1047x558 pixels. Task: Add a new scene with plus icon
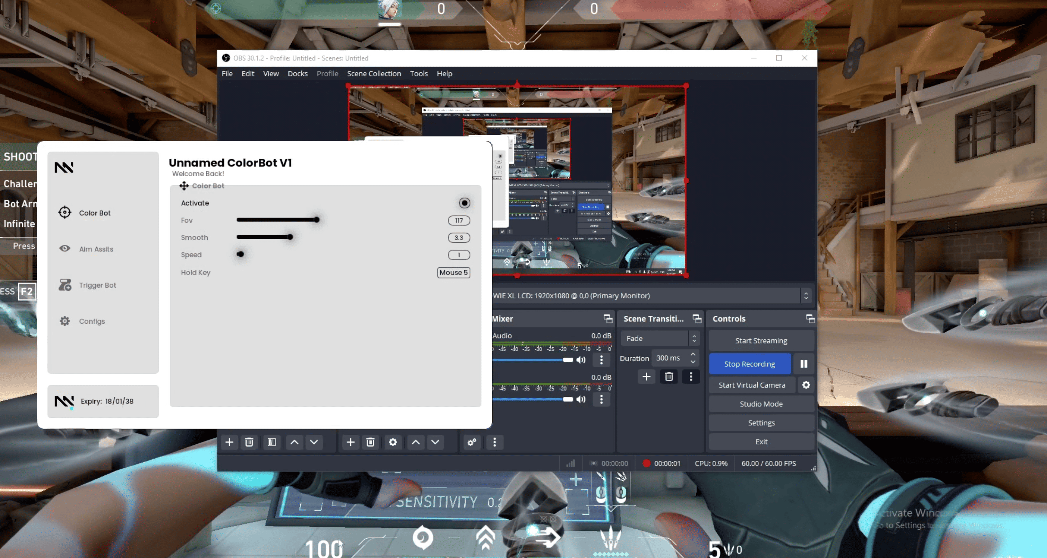(229, 442)
